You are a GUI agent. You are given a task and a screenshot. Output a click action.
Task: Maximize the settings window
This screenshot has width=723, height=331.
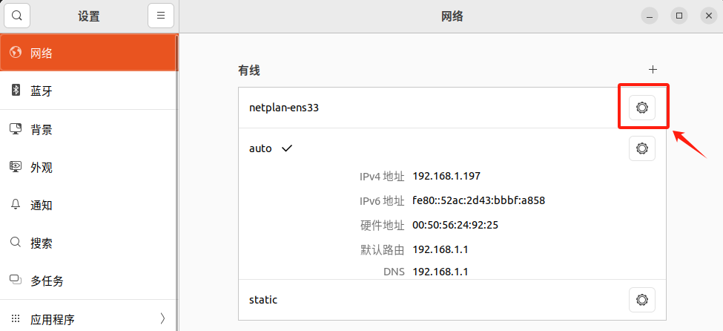679,16
